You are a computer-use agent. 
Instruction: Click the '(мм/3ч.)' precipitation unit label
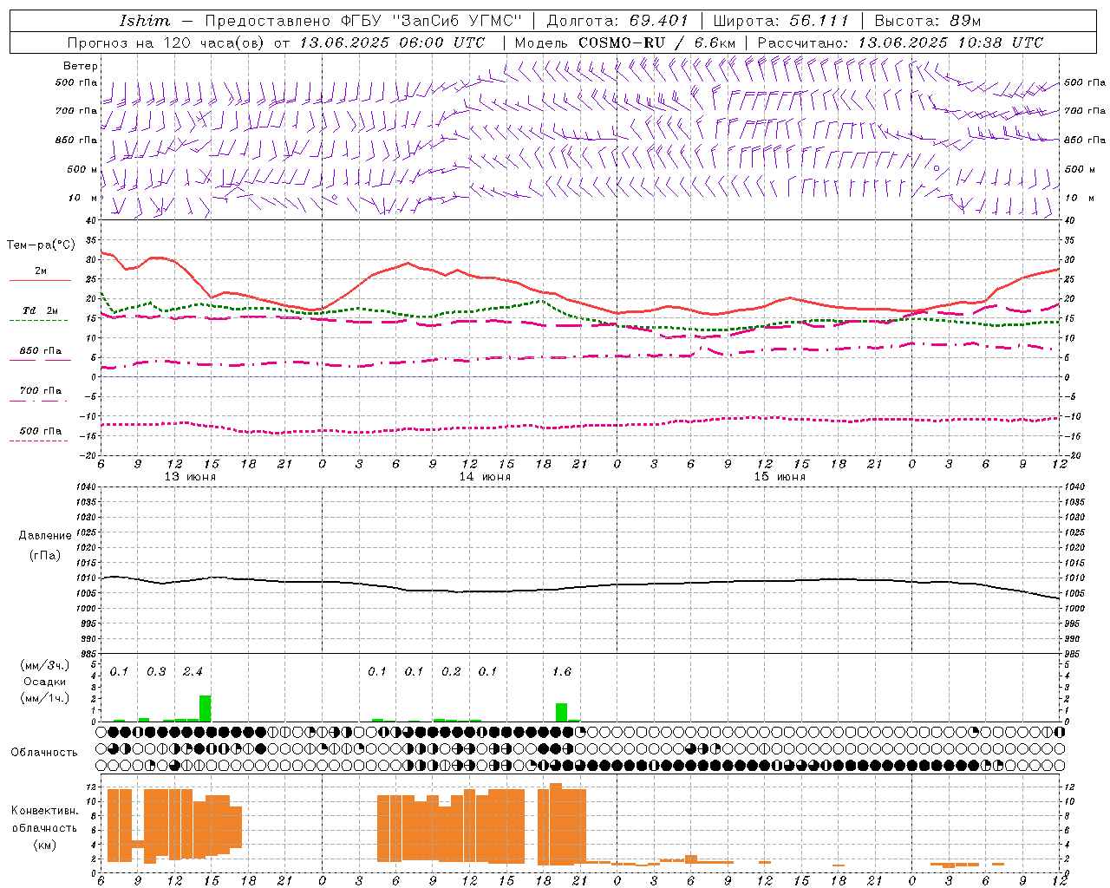point(45,665)
